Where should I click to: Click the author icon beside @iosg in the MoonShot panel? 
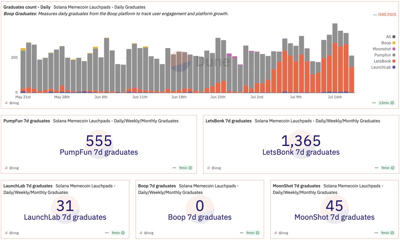click(276, 233)
